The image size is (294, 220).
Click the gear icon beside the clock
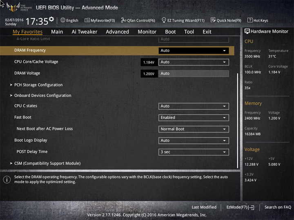click(51, 19)
